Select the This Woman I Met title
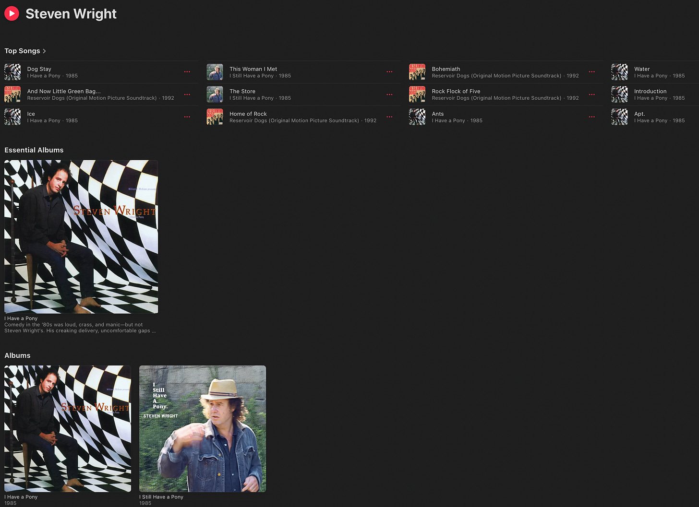Image resolution: width=699 pixels, height=507 pixels. (253, 69)
